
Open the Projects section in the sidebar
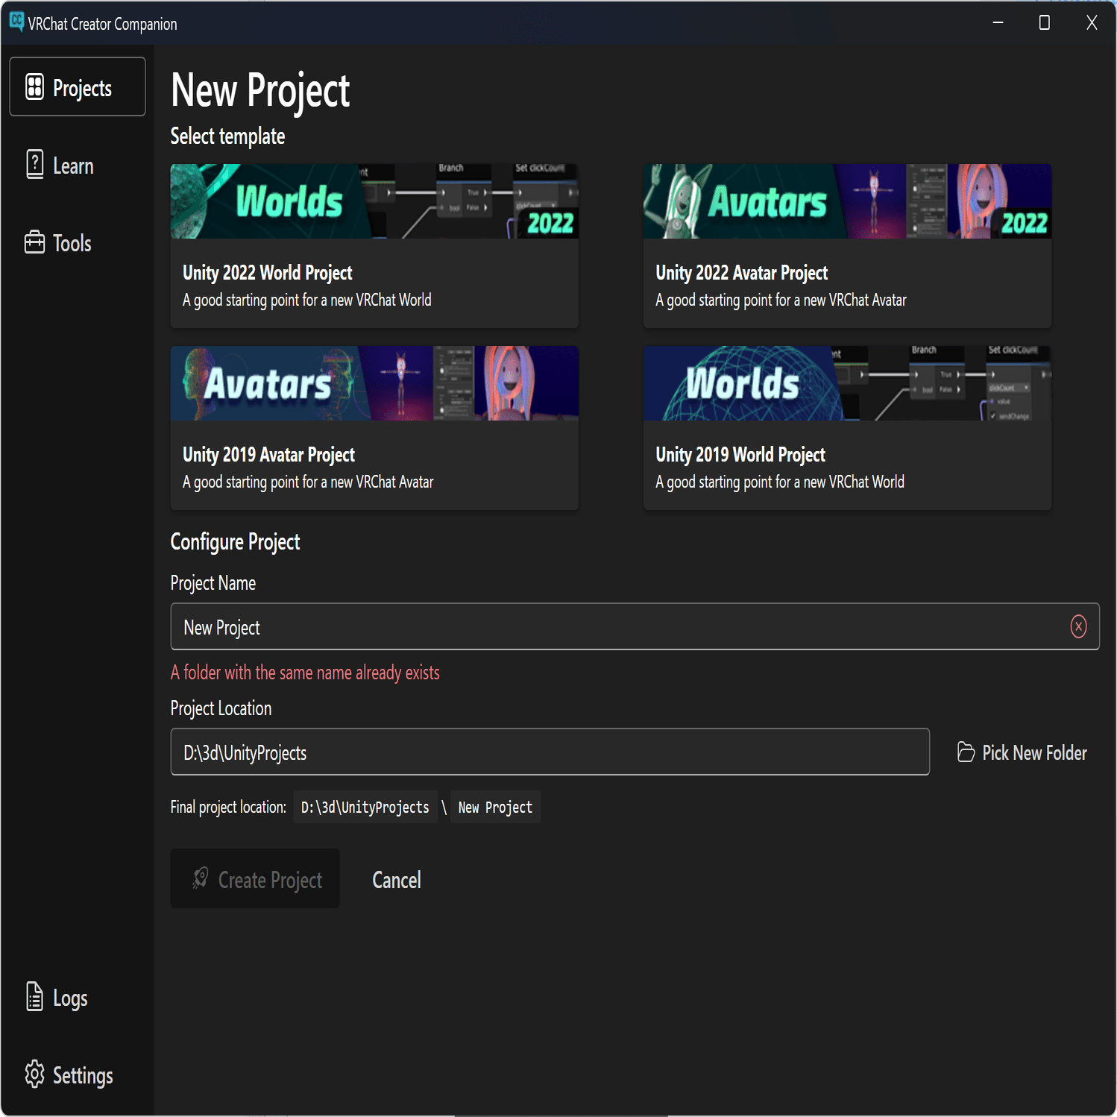(x=78, y=86)
